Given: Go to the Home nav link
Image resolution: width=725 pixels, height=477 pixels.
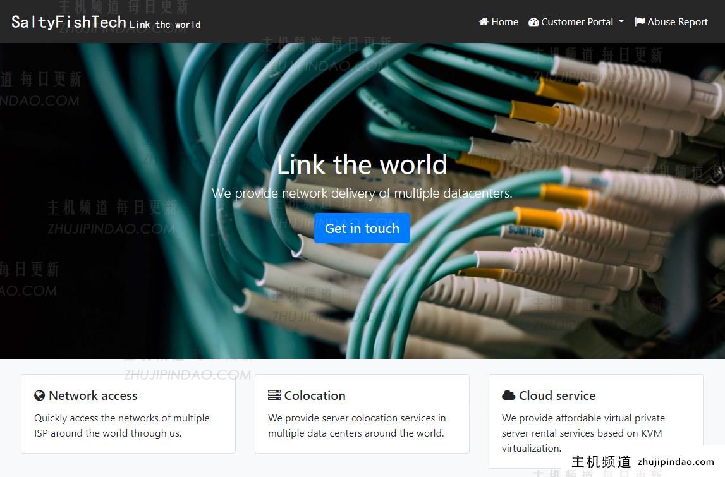Looking at the screenshot, I should click(x=499, y=21).
